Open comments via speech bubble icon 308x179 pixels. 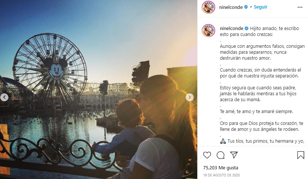221,155
